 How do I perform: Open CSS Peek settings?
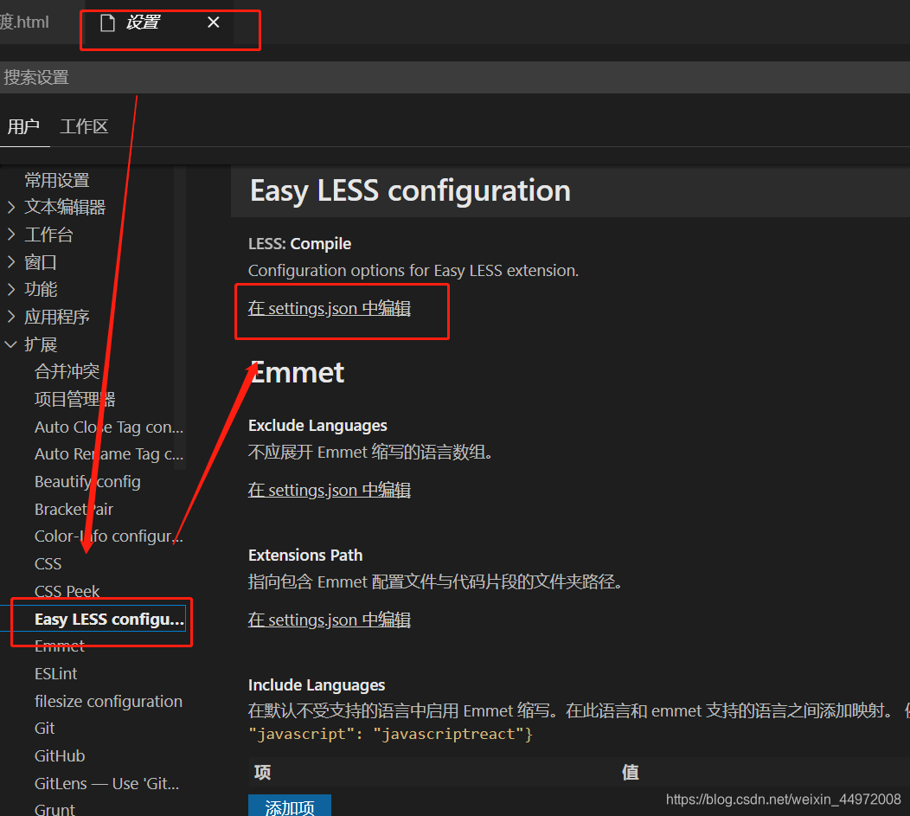[x=67, y=591]
